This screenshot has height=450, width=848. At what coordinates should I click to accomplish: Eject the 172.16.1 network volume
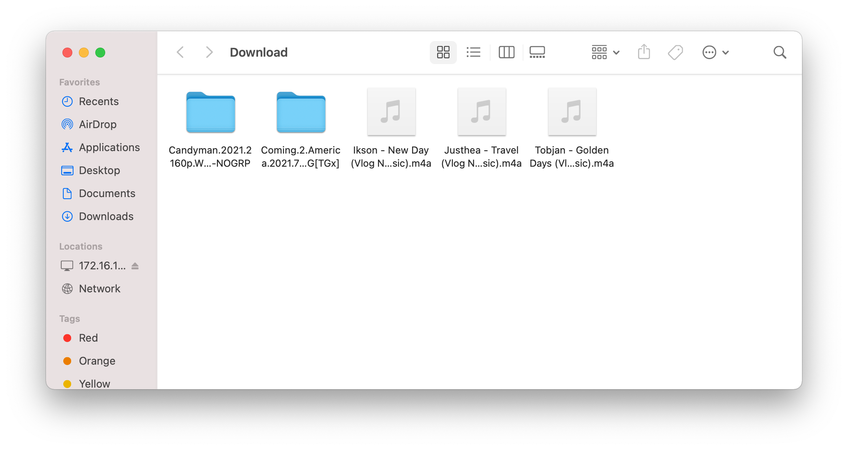[136, 266]
